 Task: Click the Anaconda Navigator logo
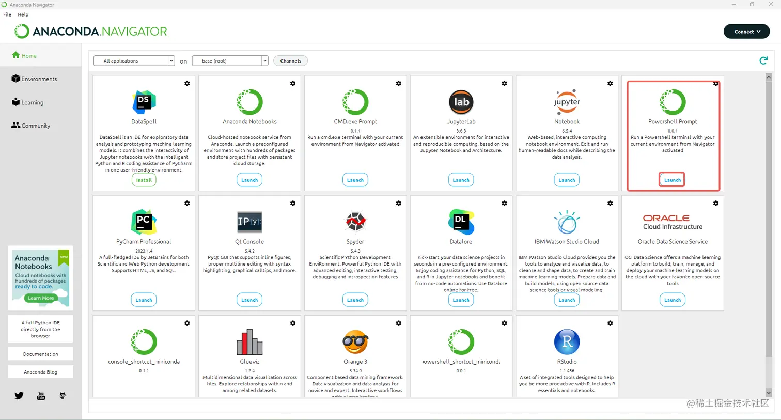point(91,32)
